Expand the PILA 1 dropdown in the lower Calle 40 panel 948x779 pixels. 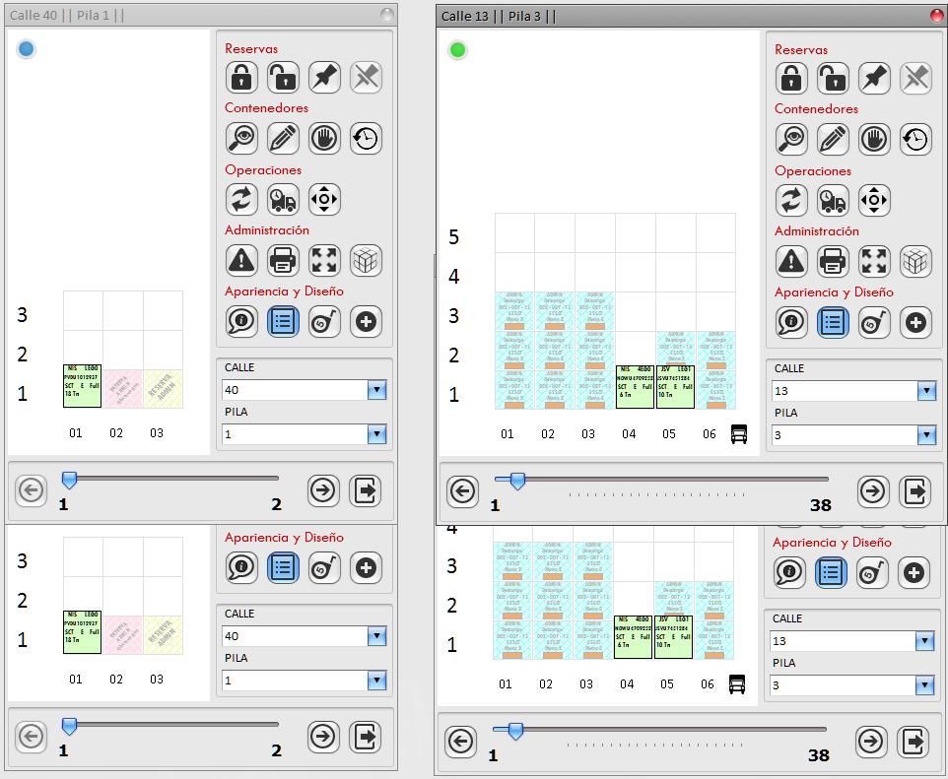[x=376, y=681]
